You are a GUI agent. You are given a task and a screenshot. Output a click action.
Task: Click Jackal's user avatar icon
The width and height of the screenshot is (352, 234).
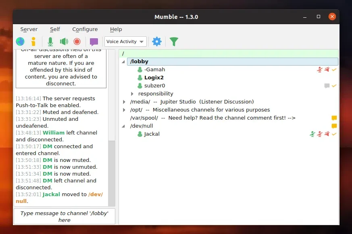click(140, 134)
